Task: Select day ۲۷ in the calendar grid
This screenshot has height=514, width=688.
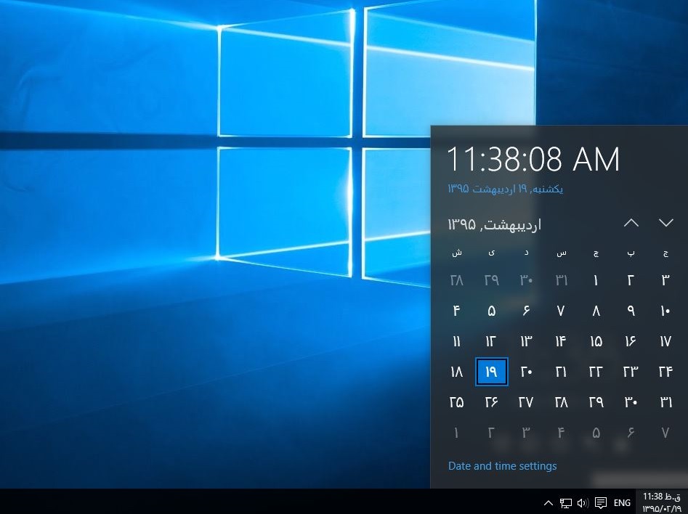Action: 526,402
